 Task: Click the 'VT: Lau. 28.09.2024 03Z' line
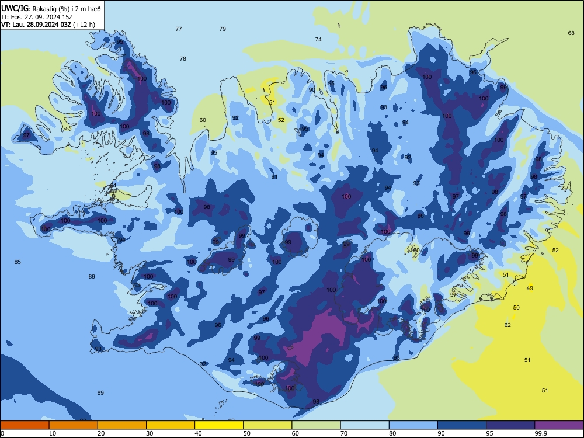pos(36,25)
